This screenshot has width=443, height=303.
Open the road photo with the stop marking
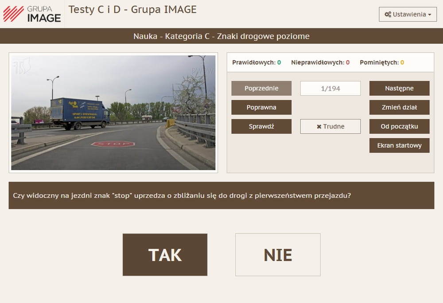pyautogui.click(x=113, y=113)
